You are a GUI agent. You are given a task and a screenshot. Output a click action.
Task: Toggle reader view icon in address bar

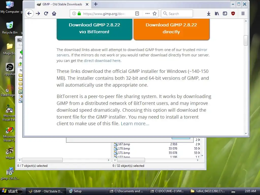point(137,13)
